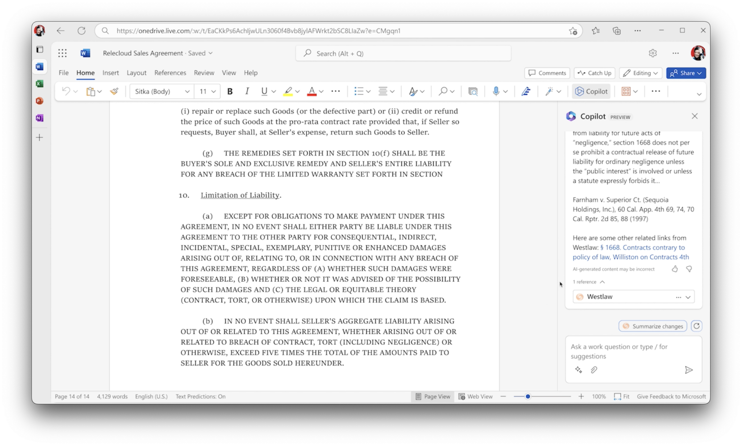Show more font options ellipsis
This screenshot has width=742, height=446.
click(x=335, y=91)
